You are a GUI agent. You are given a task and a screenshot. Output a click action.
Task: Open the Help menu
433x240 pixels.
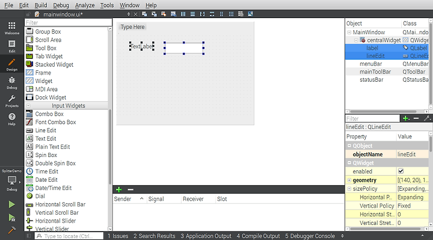click(x=151, y=5)
